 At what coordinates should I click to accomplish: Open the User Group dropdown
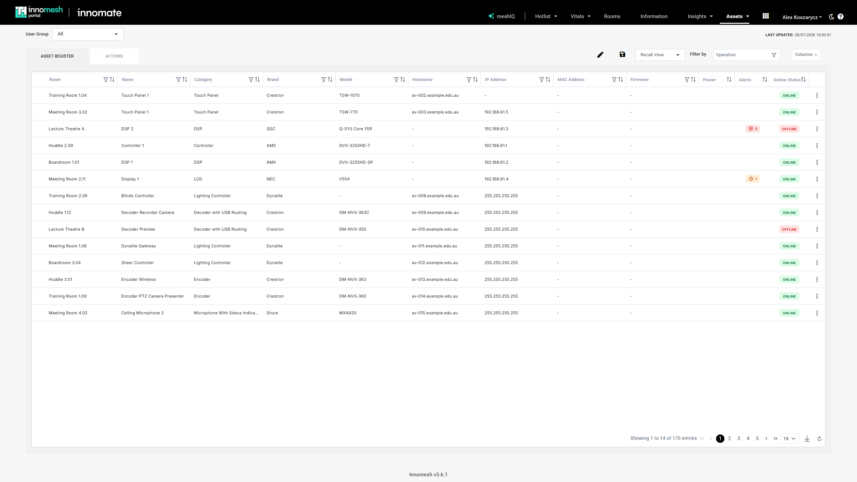[88, 34]
